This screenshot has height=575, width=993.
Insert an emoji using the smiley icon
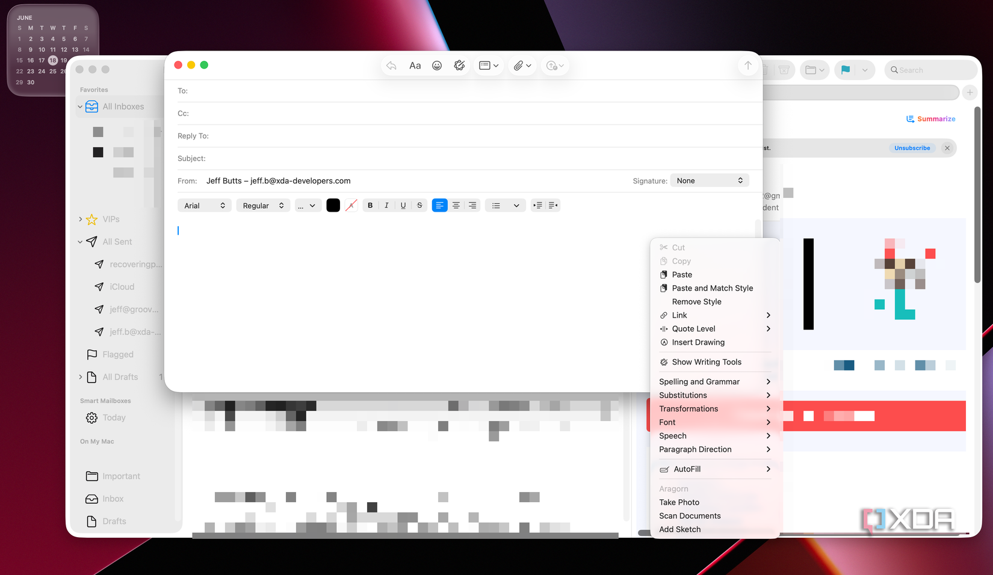pyautogui.click(x=437, y=65)
